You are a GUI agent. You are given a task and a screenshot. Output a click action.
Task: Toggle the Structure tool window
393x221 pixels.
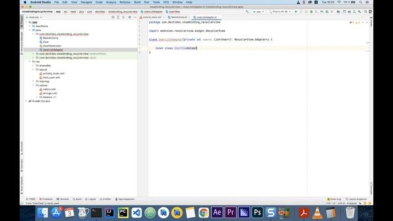tap(22, 148)
